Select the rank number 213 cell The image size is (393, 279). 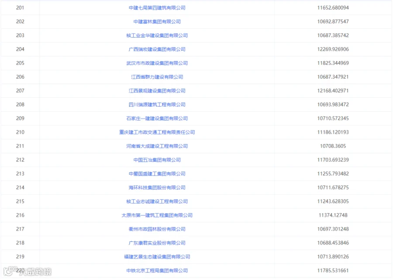(20, 173)
